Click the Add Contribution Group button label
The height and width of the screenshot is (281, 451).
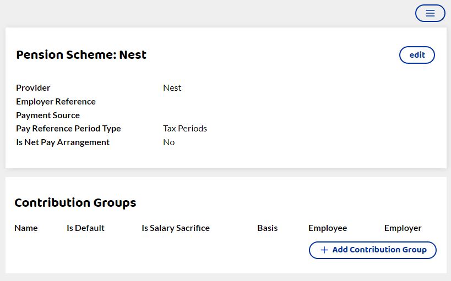379,250
